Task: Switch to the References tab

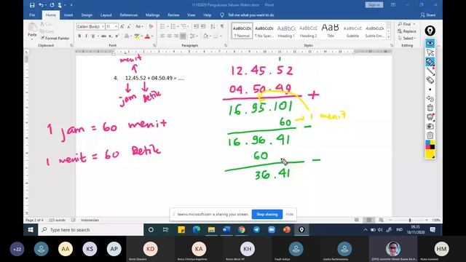Action: pos(129,15)
